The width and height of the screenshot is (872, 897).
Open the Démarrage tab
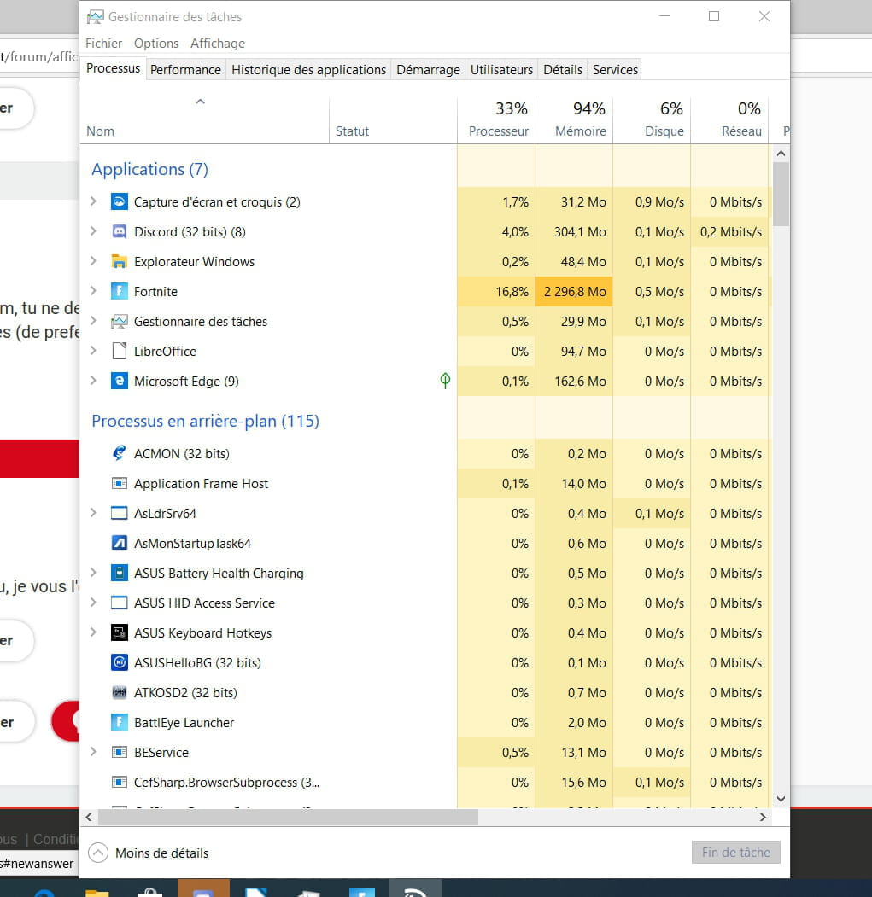(428, 70)
